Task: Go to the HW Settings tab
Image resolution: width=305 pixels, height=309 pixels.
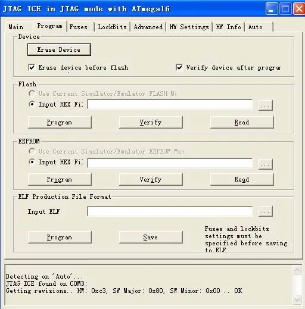Action: click(x=189, y=27)
